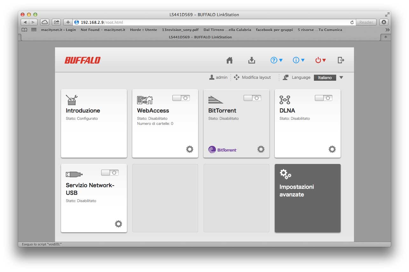Click the Servizio Network-USB title

pos(90,189)
